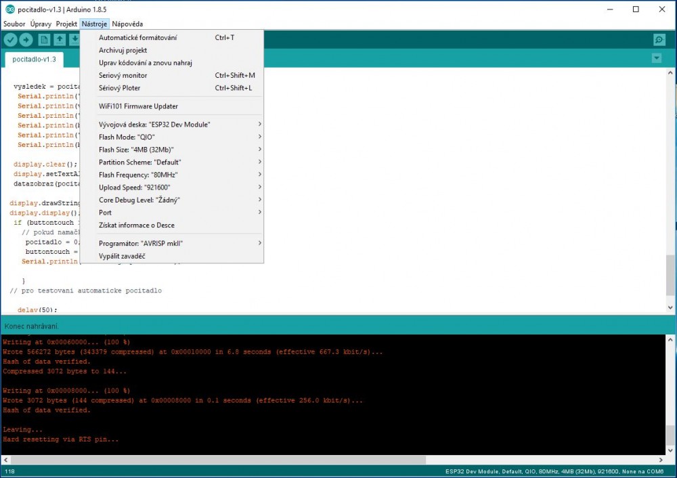The width and height of the screenshot is (677, 478).
Task: Click the Arduino logo in title bar
Action: tap(9, 9)
